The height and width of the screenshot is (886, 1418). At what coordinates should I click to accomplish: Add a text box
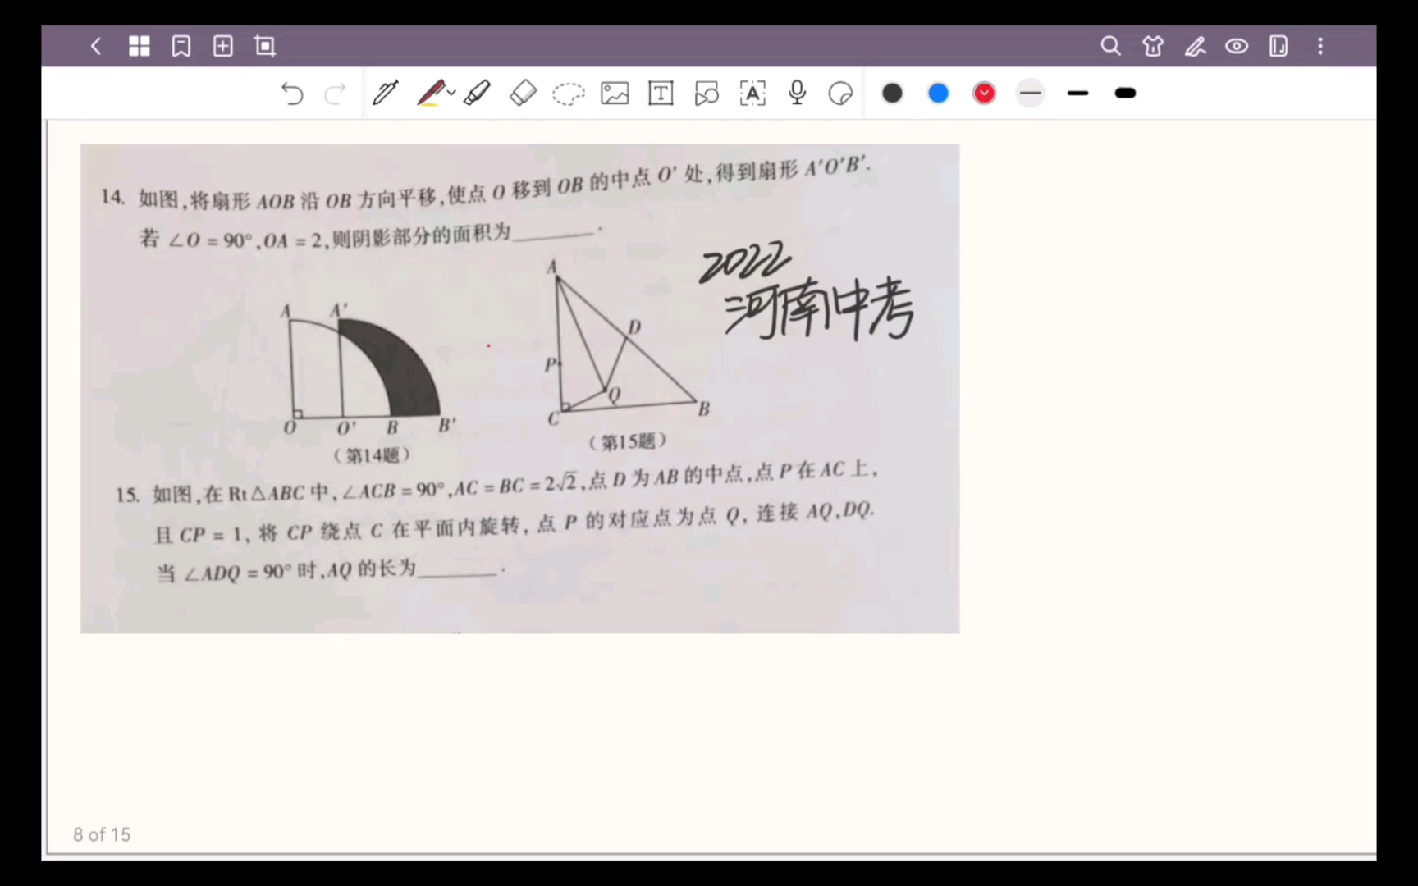661,94
